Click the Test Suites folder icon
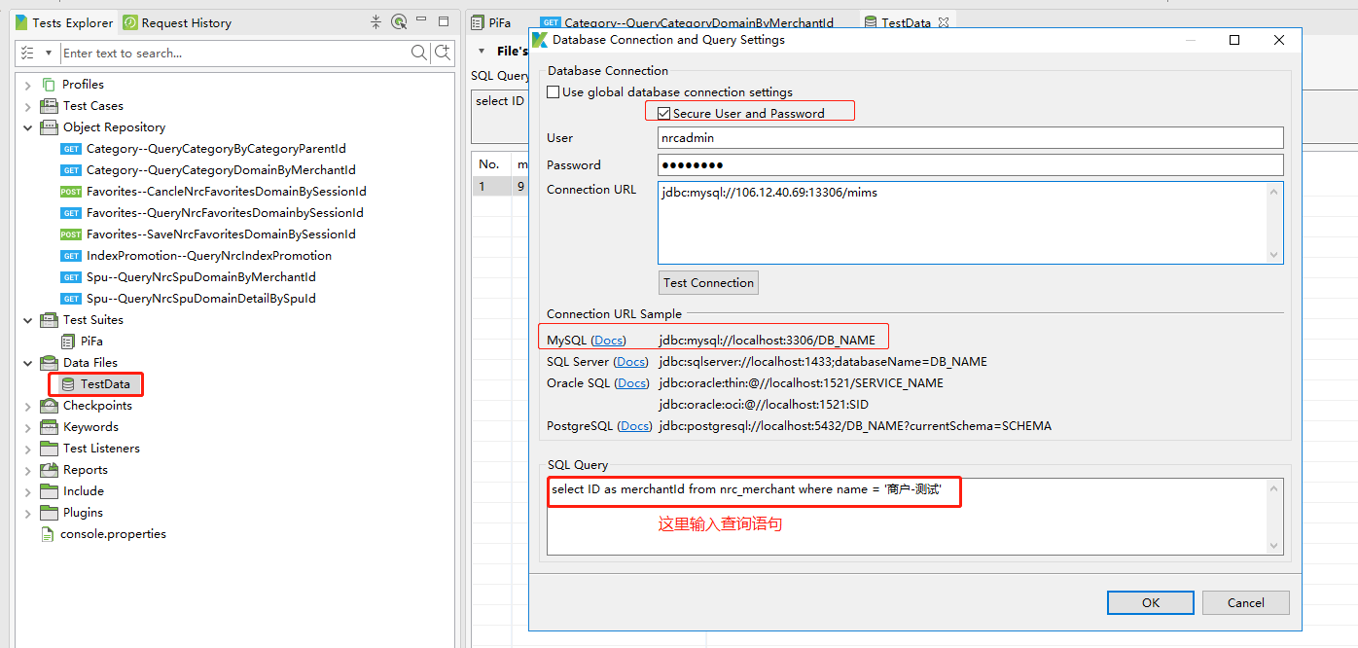 49,320
